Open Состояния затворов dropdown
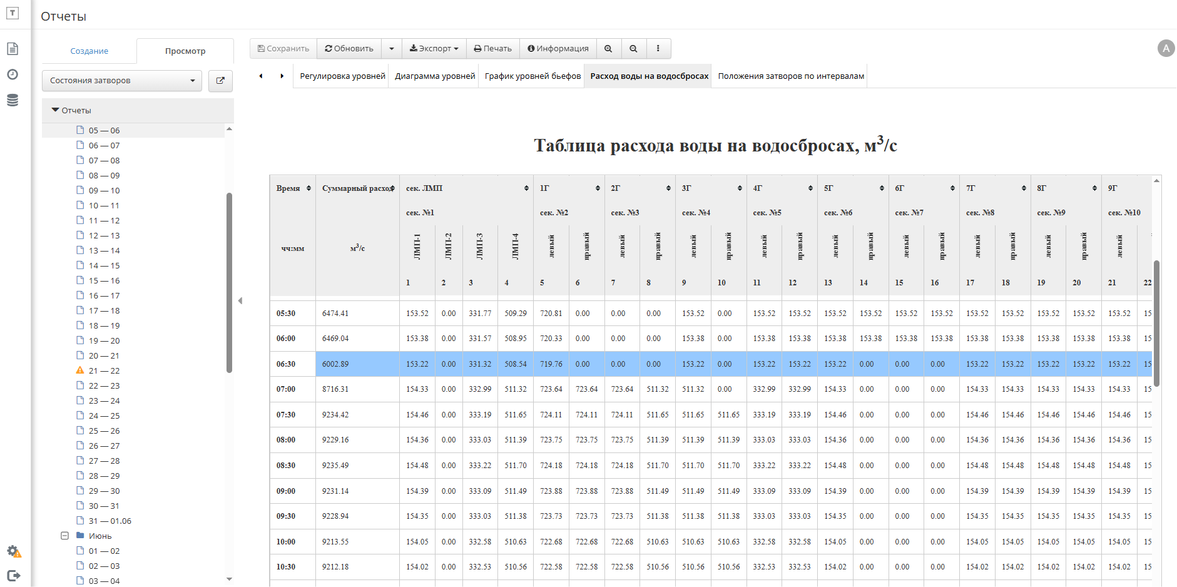The image size is (1177, 587). [x=122, y=81]
